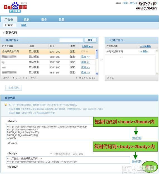This screenshot has height=174, width=159.
Task: Copy the head code via 复制代码
Action: tap(136, 138)
